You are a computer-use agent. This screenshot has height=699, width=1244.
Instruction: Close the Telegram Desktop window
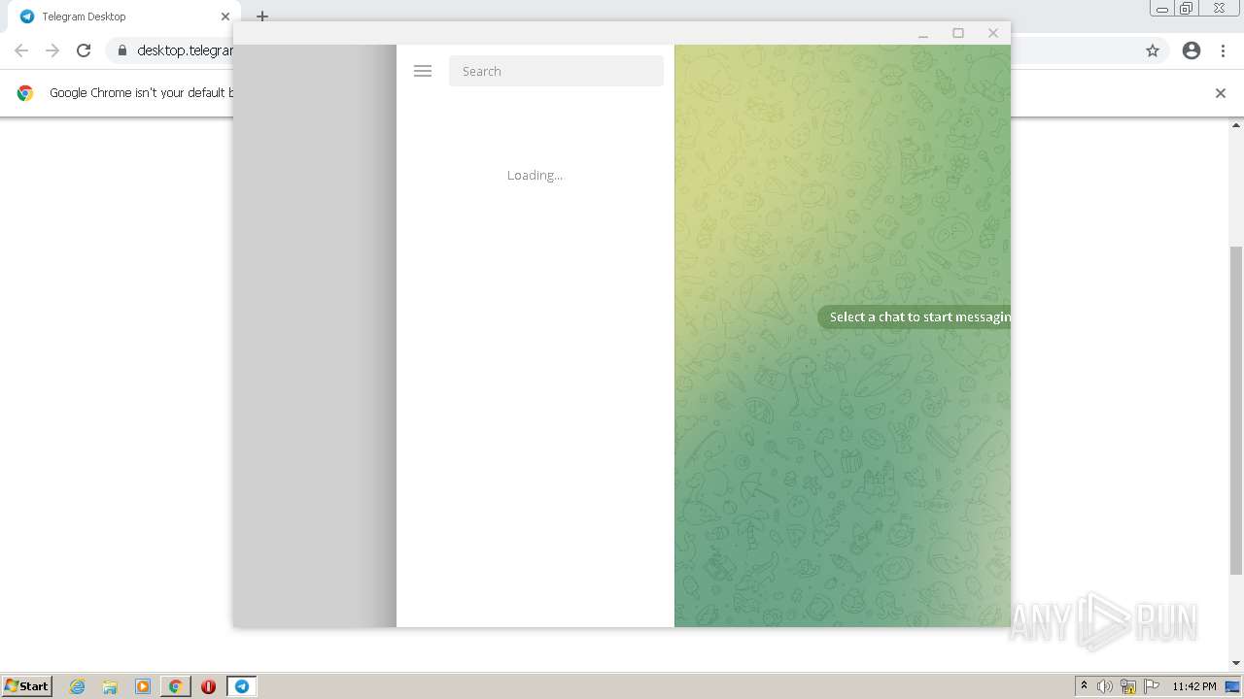(x=993, y=33)
